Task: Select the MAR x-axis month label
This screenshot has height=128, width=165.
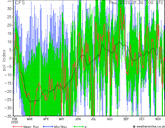Action: (x=30, y=119)
